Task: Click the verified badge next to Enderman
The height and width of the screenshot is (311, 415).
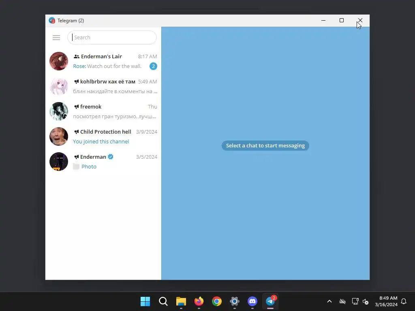Action: click(x=111, y=157)
